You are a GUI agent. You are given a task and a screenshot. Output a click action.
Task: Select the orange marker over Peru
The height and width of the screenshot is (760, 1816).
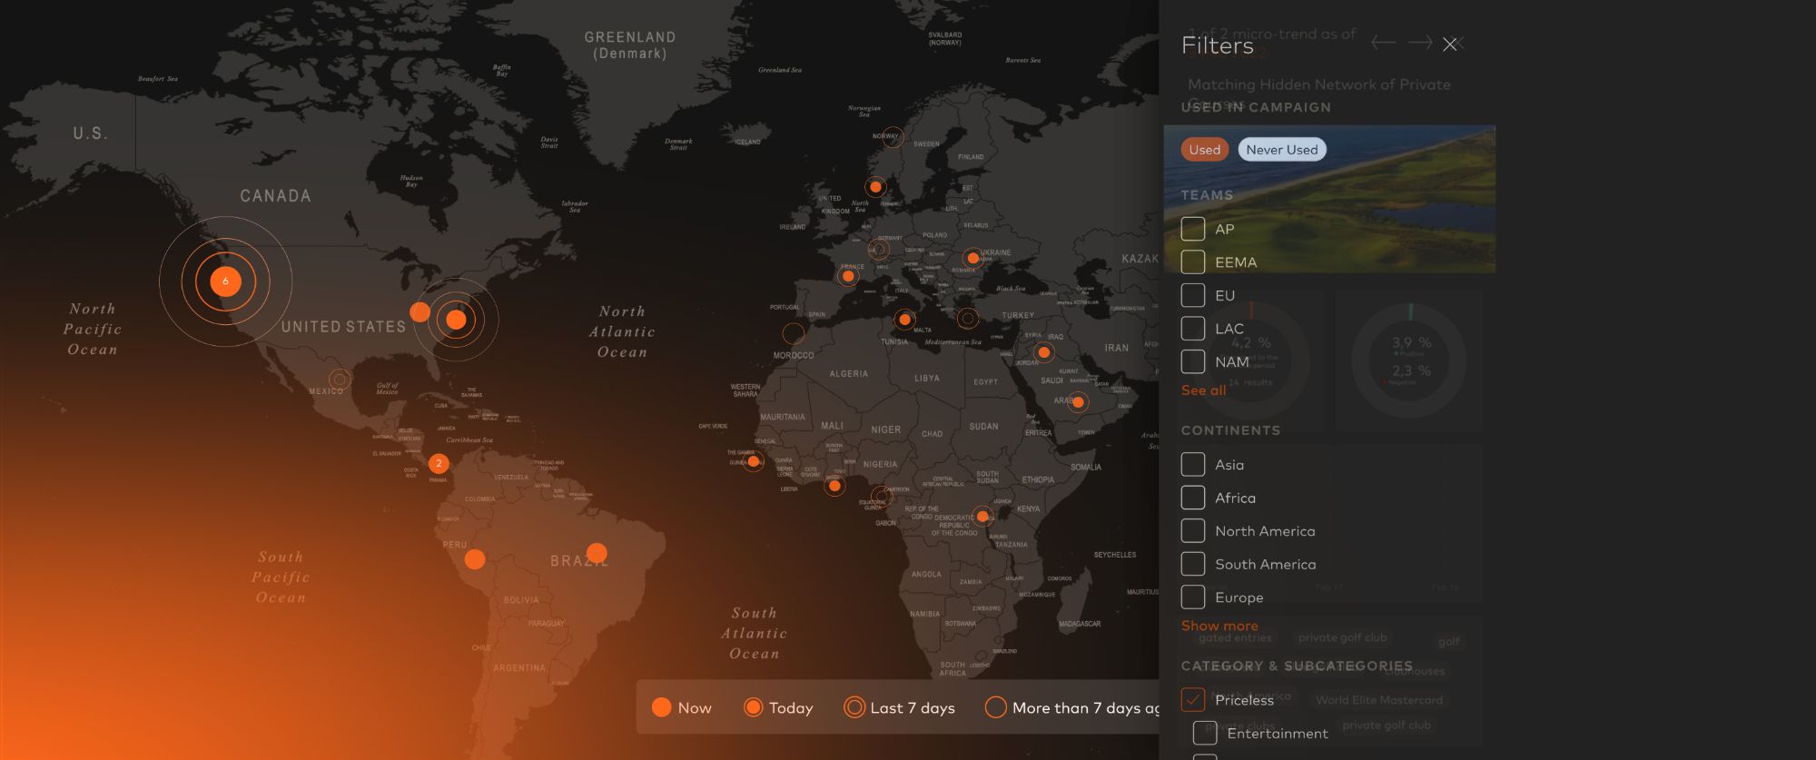pos(475,559)
